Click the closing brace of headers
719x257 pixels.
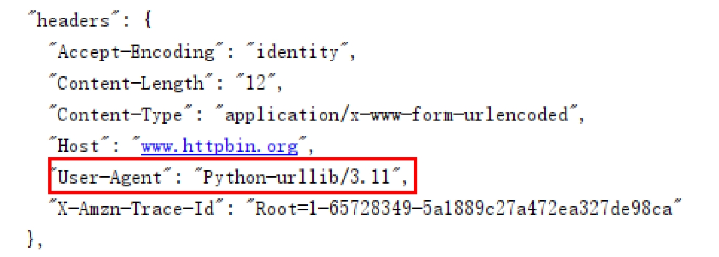[x=31, y=240]
